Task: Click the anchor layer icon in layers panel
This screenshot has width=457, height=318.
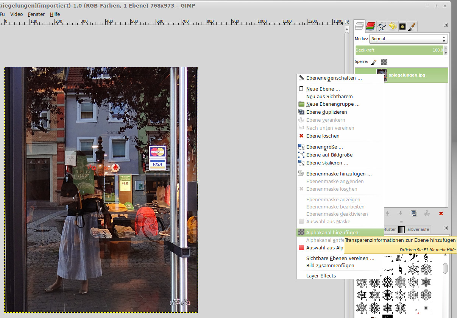Action: 427,213
